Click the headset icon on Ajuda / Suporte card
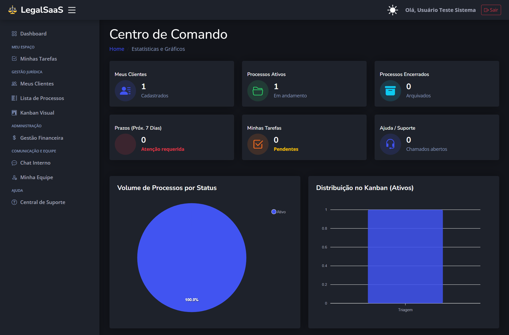 [x=390, y=144]
